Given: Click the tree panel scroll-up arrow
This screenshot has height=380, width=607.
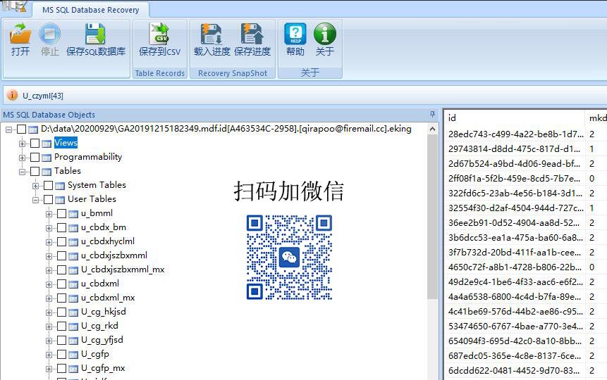Looking at the screenshot, I should point(433,129).
